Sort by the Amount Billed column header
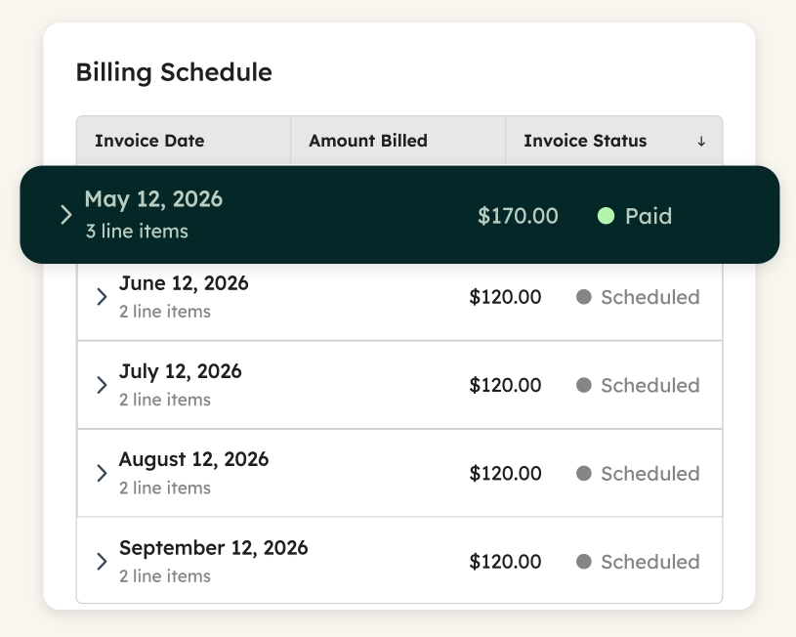The image size is (796, 637). [368, 141]
